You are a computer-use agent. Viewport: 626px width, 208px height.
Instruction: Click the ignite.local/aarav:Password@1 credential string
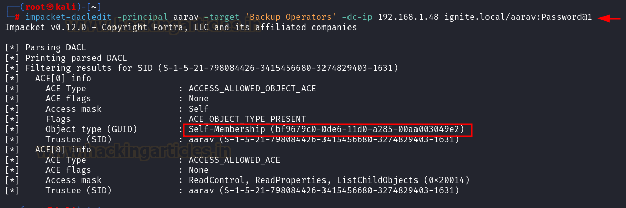(518, 17)
